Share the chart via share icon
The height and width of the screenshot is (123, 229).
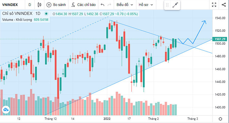(224, 5)
